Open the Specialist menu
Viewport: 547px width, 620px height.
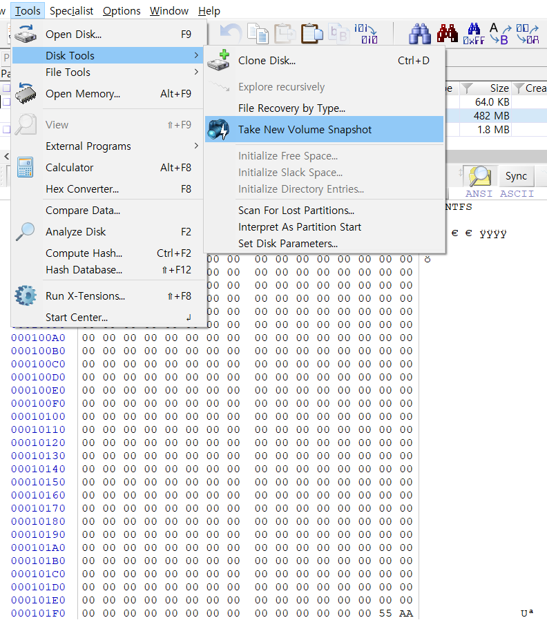coord(72,10)
